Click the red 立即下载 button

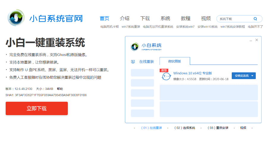37,108
